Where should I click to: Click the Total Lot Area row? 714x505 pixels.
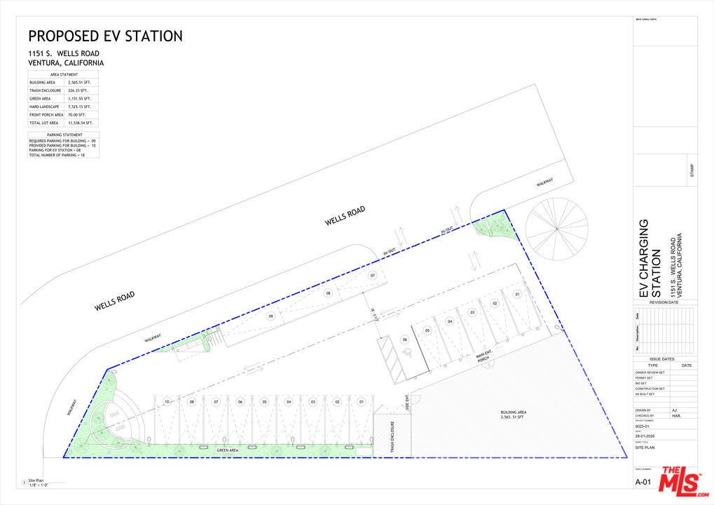pyautogui.click(x=63, y=123)
